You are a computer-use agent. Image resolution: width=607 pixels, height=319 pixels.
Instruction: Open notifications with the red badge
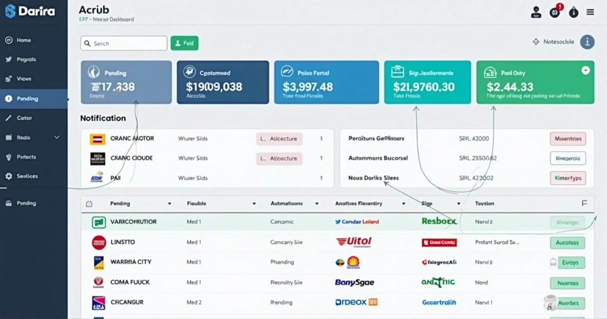point(555,12)
